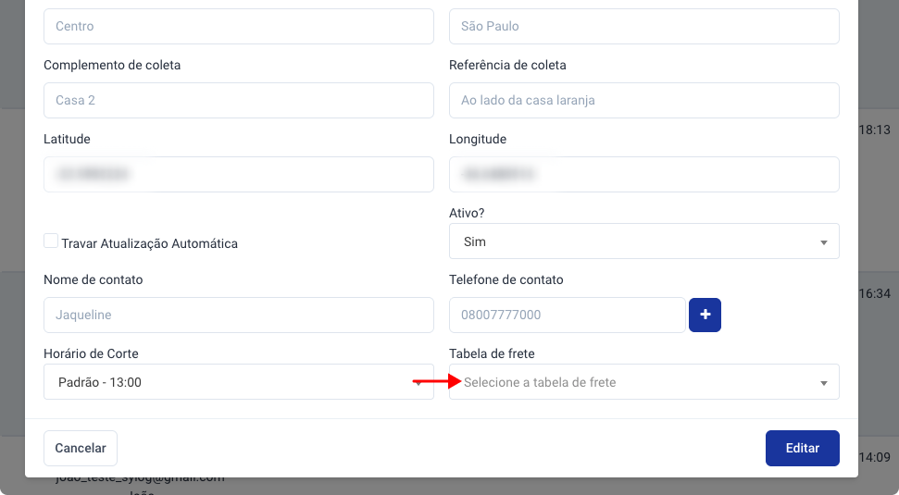This screenshot has width=899, height=495.
Task: Click the São Paulo city field
Action: point(643,26)
